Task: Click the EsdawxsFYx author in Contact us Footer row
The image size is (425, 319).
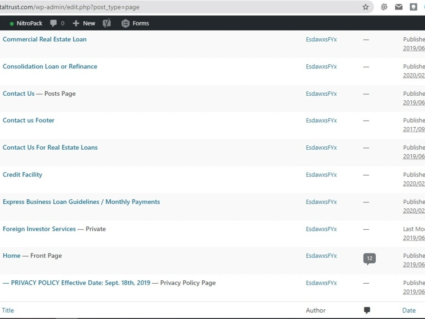Action: (321, 120)
